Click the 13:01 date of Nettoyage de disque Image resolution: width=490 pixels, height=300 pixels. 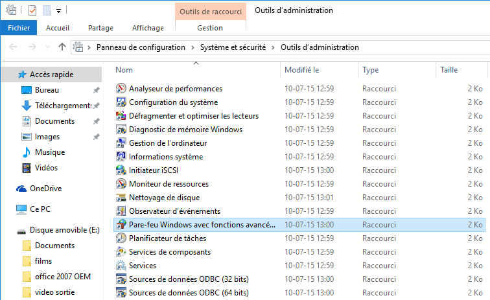pyautogui.click(x=309, y=198)
